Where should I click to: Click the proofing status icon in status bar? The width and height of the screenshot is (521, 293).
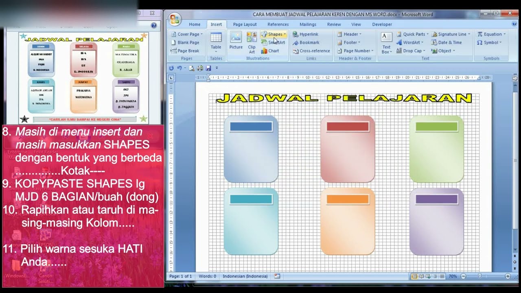(277, 276)
